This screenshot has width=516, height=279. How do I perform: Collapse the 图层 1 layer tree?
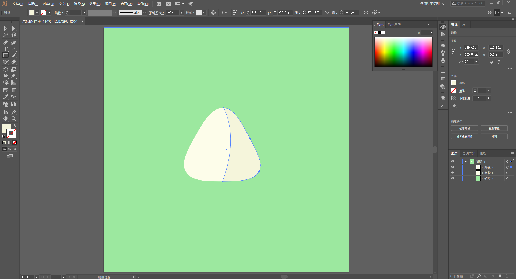coord(466,161)
